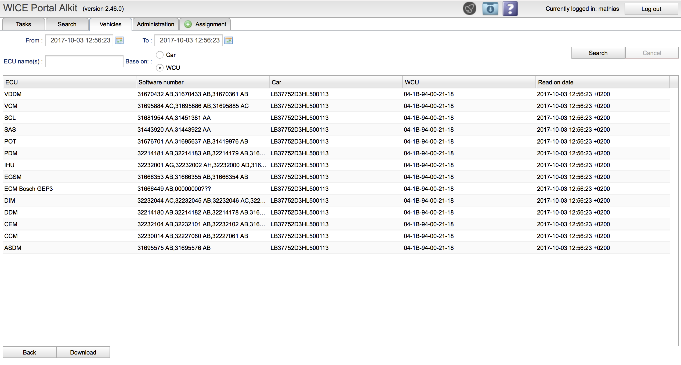Click into the ECU name(s) field
Viewport: 681px width, 365px height.
84,61
